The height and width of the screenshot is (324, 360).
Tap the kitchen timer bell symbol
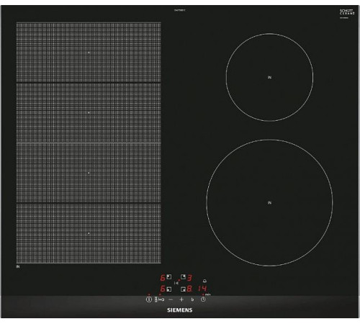(204, 281)
